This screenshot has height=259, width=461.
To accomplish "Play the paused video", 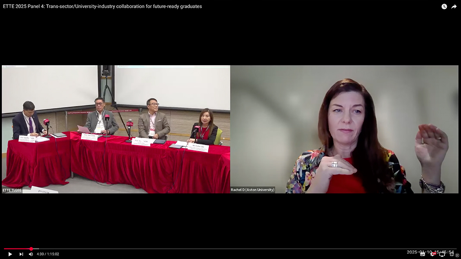I will pyautogui.click(x=10, y=254).
